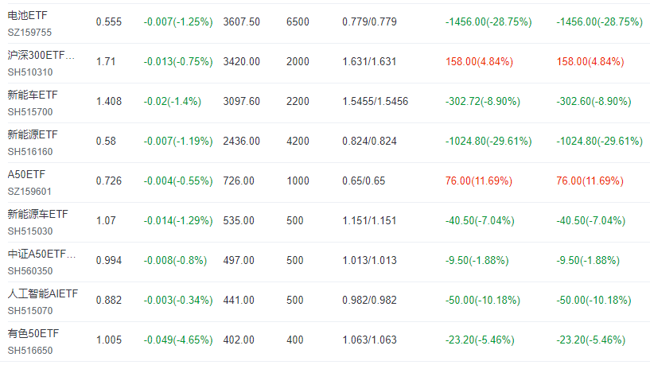This screenshot has height=365, width=650.
Task: Click market value 402.00
Action: click(239, 340)
